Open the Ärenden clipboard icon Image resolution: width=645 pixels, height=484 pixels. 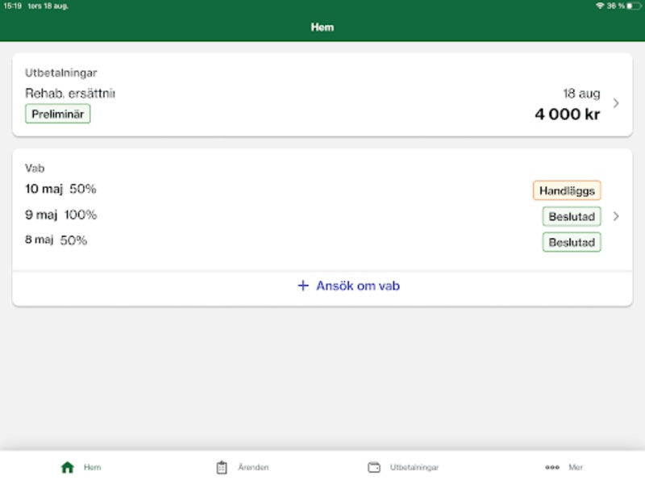pyautogui.click(x=222, y=467)
